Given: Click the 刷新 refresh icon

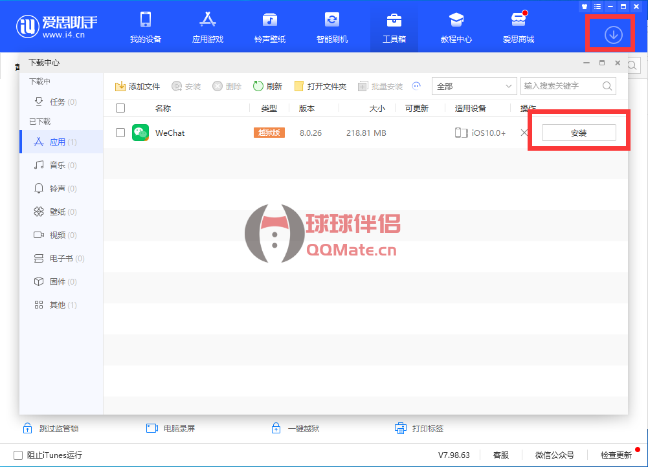Looking at the screenshot, I should 258,87.
